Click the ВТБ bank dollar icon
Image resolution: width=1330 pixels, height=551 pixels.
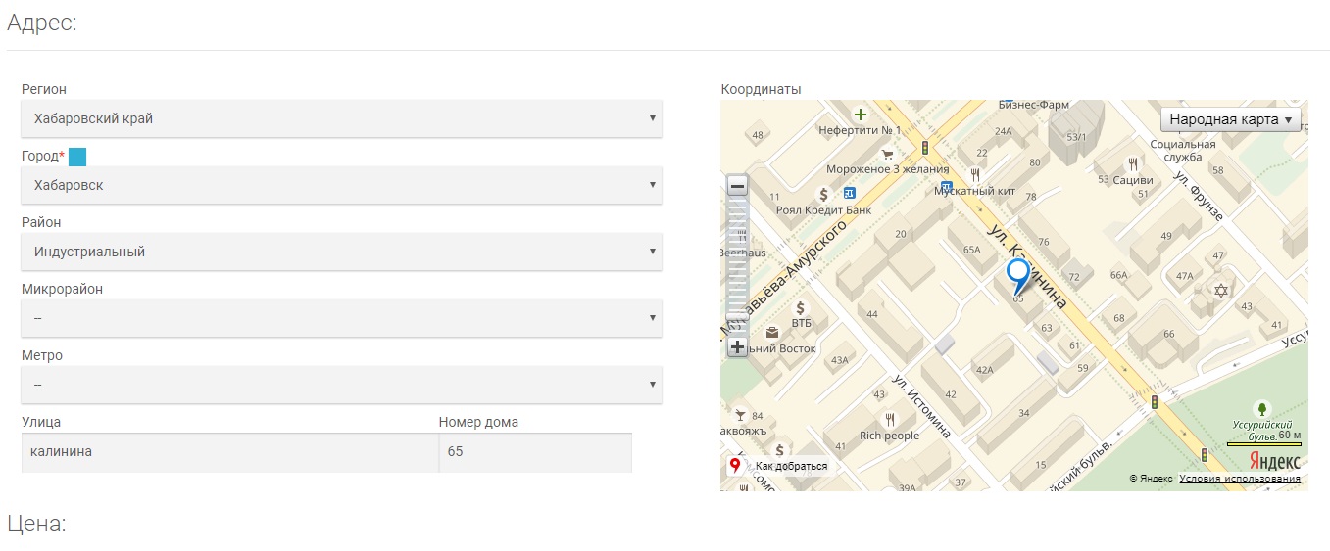[x=802, y=307]
